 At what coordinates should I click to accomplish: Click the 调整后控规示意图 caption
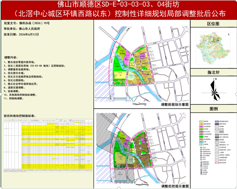coord(175,186)
